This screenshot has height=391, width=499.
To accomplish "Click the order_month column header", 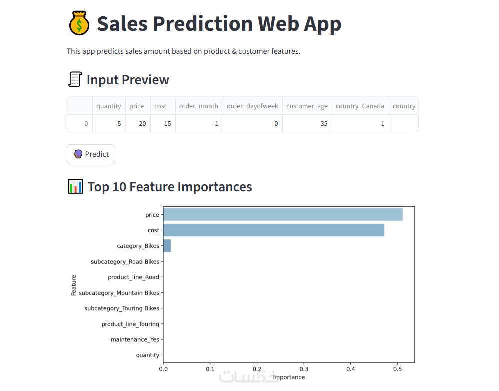I will [x=199, y=106].
